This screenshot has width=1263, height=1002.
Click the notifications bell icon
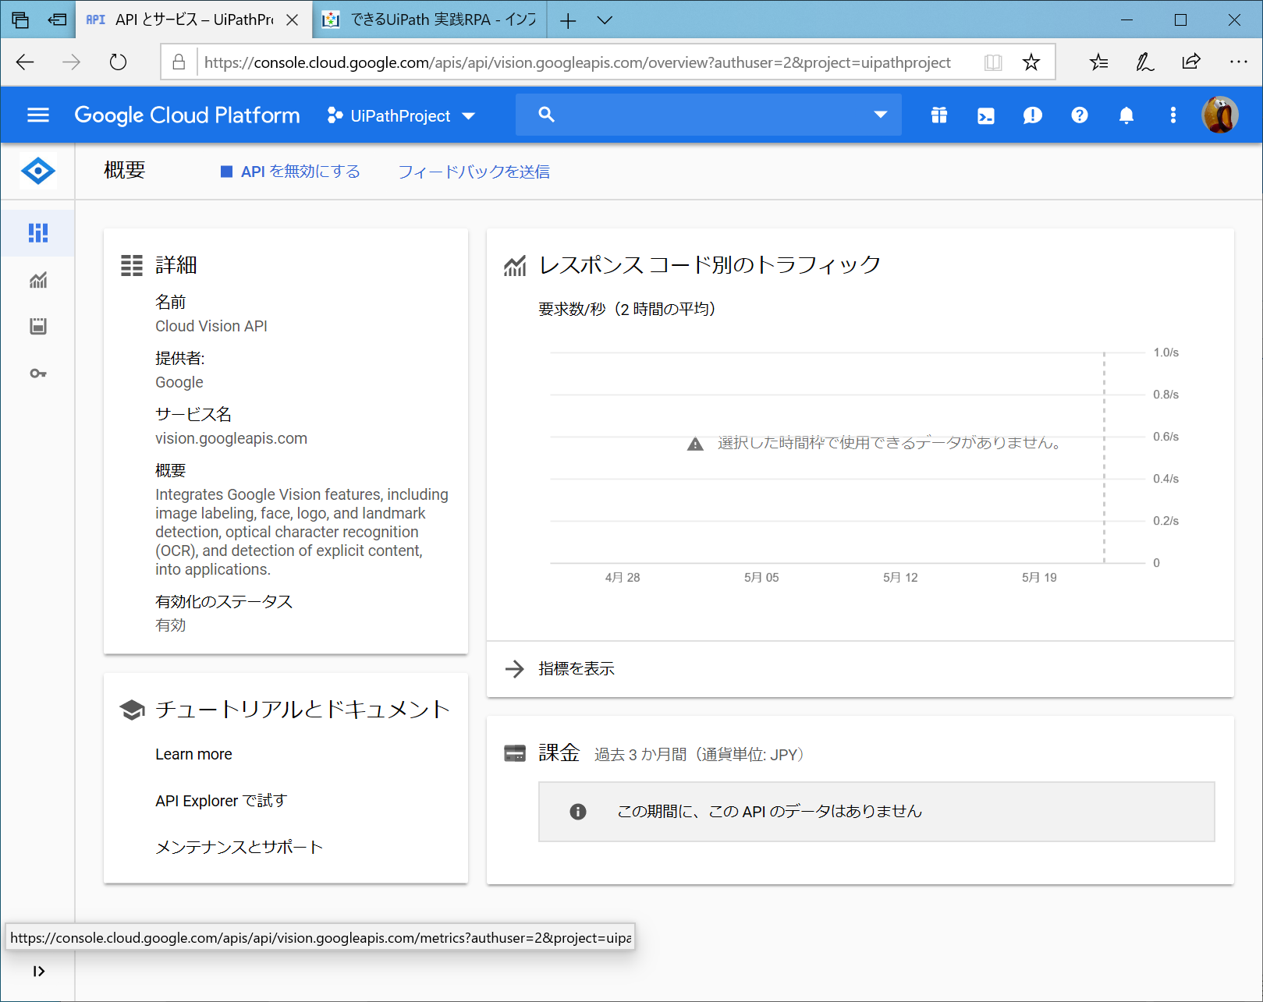click(x=1126, y=115)
